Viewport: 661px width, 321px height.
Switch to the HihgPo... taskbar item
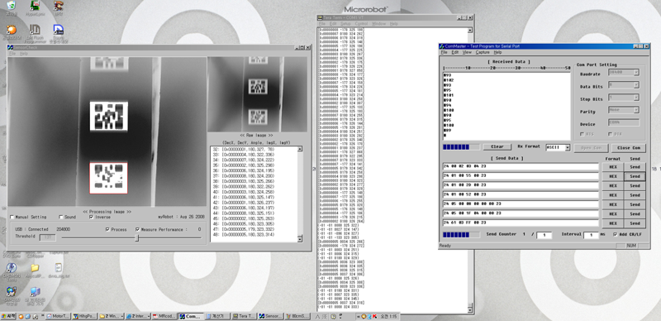(x=85, y=316)
